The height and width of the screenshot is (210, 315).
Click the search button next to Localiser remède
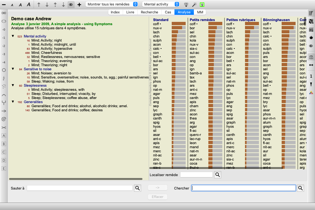(218, 175)
